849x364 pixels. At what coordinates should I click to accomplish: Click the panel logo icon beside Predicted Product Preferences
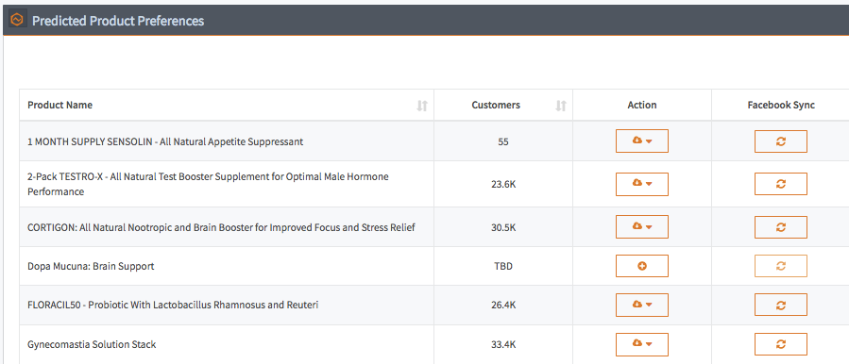point(18,20)
